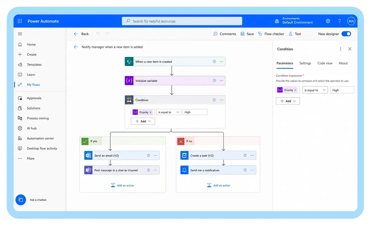Open help for Send me a notification
Image resolution: width=371 pixels, height=227 pixels.
click(245, 170)
